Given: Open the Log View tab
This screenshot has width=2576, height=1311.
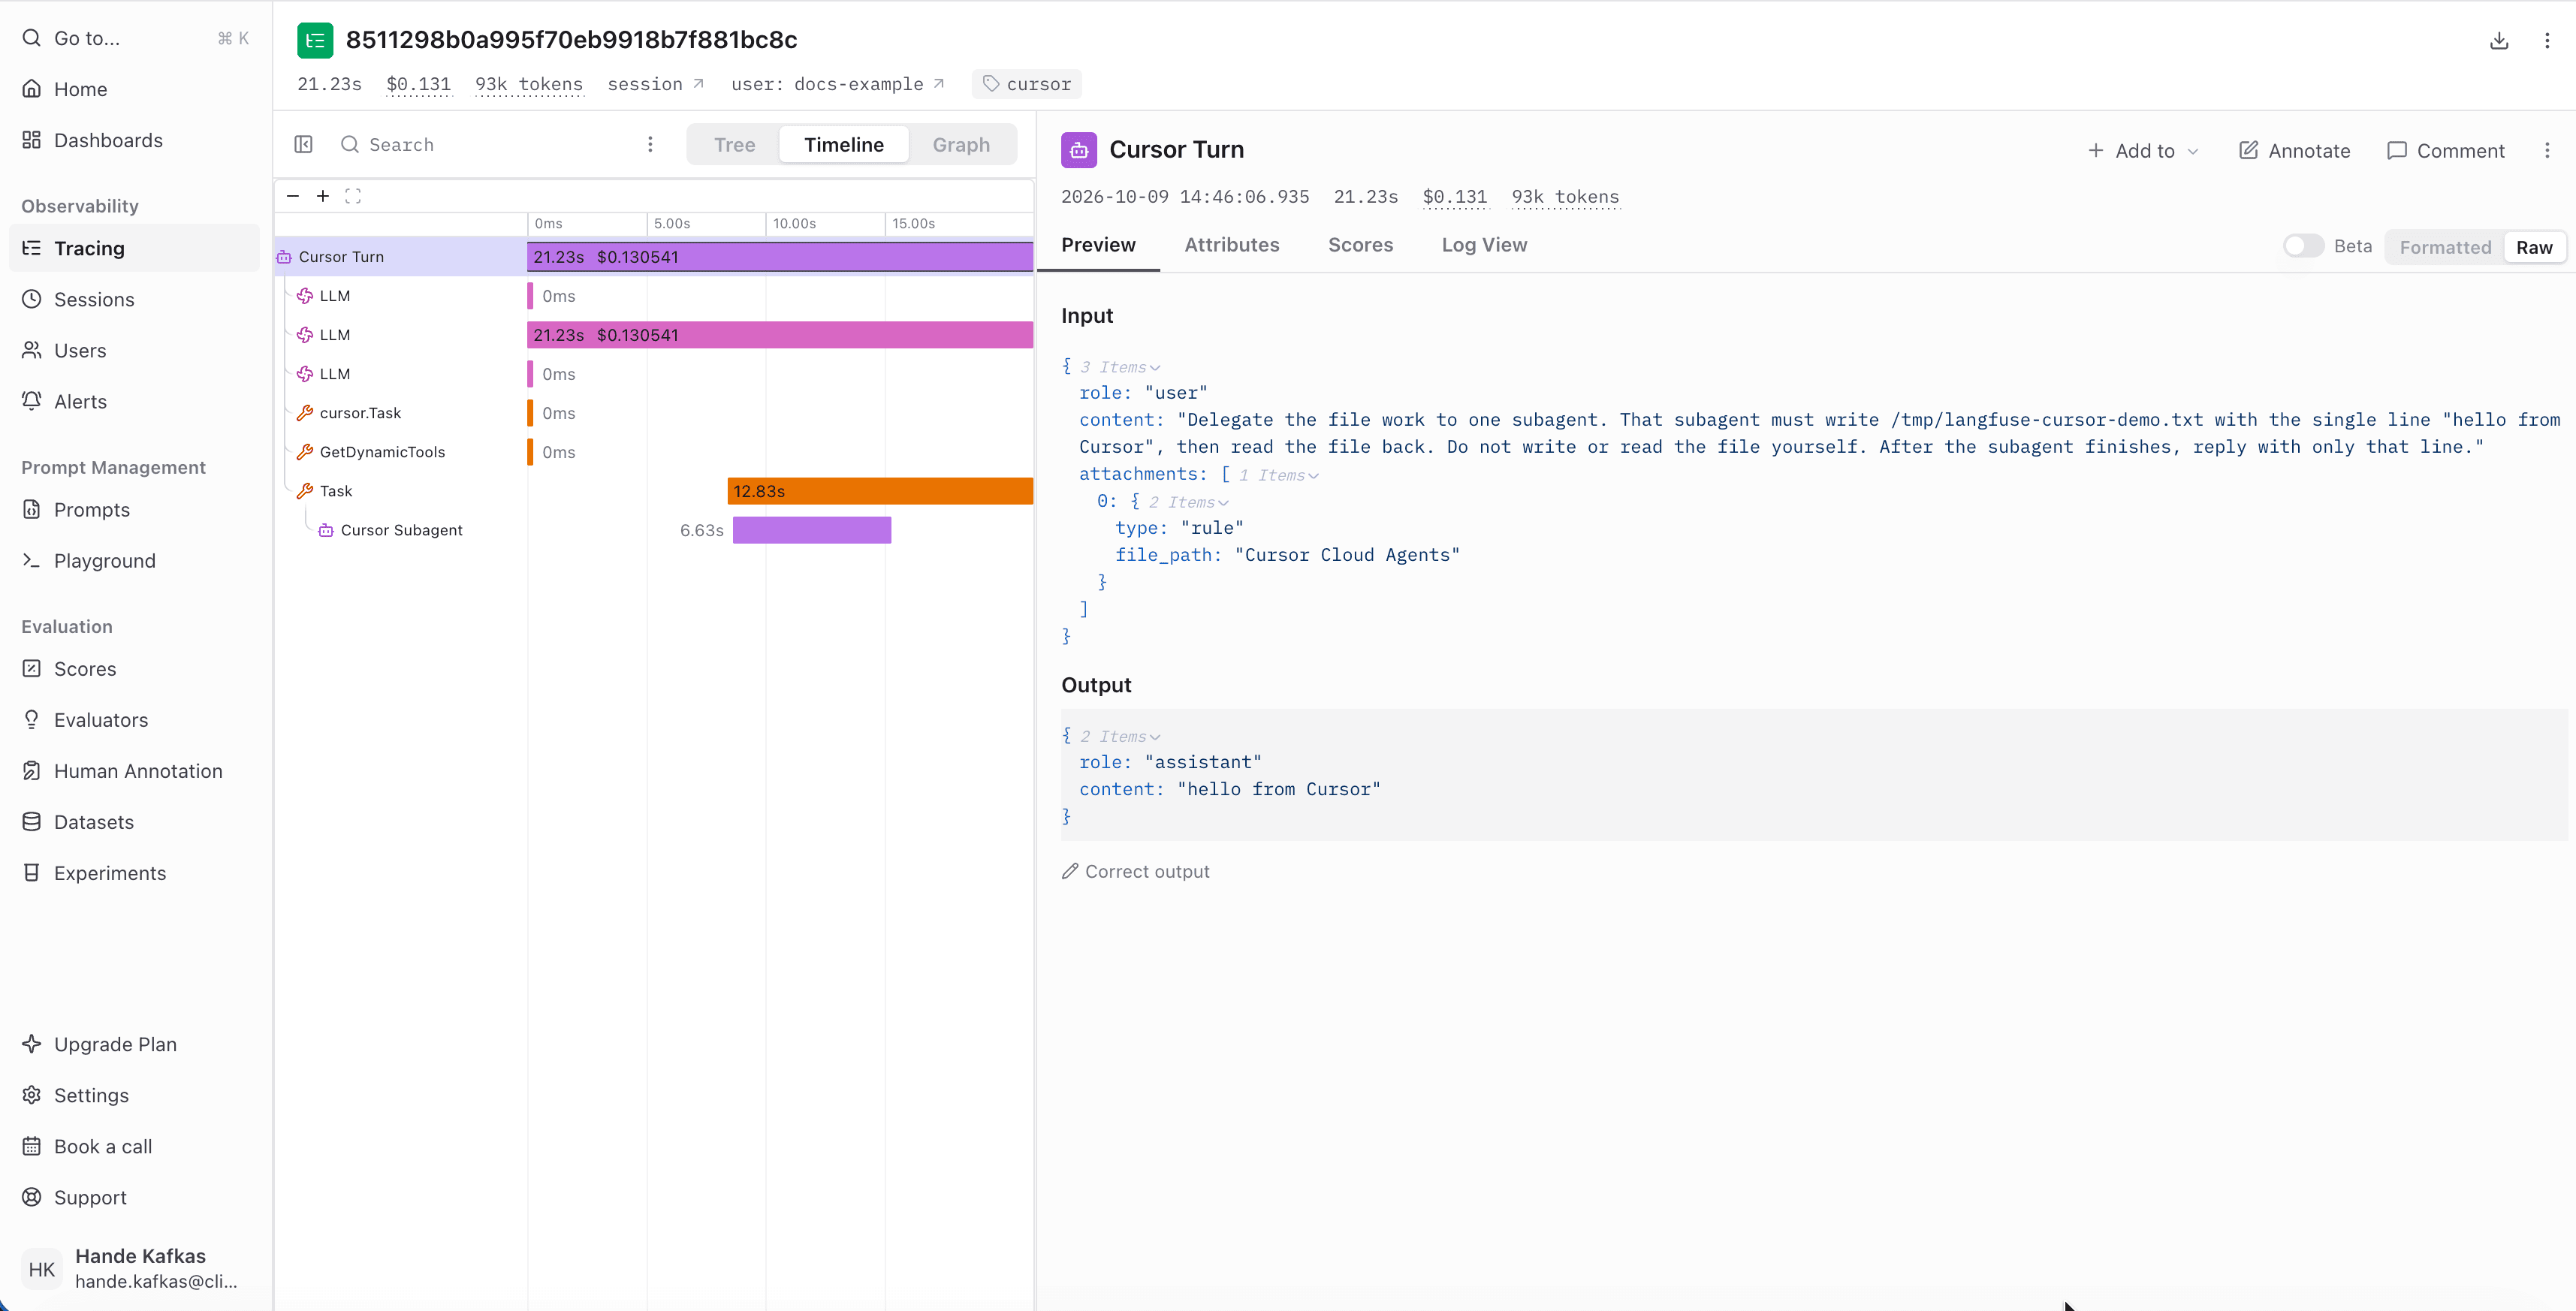Looking at the screenshot, I should [1484, 245].
